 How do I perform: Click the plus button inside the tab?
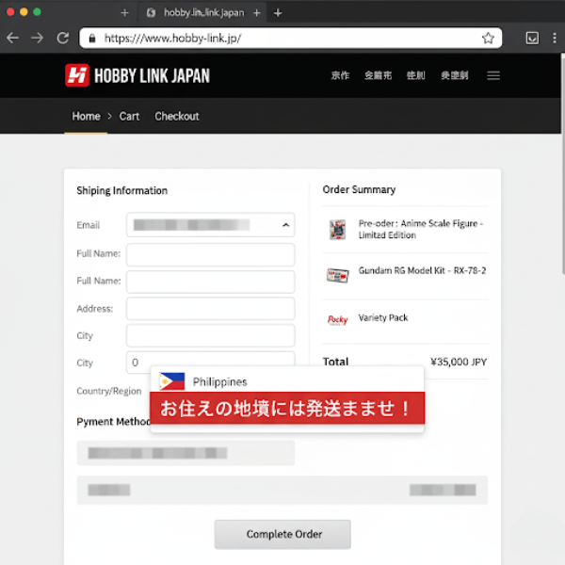(x=256, y=13)
